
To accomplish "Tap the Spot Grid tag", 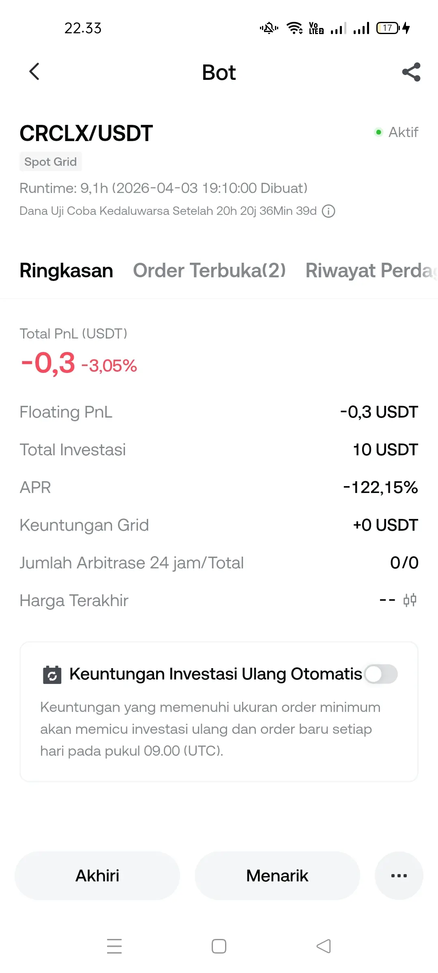I will pyautogui.click(x=51, y=162).
